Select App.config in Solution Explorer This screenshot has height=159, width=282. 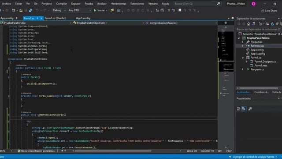point(257,50)
